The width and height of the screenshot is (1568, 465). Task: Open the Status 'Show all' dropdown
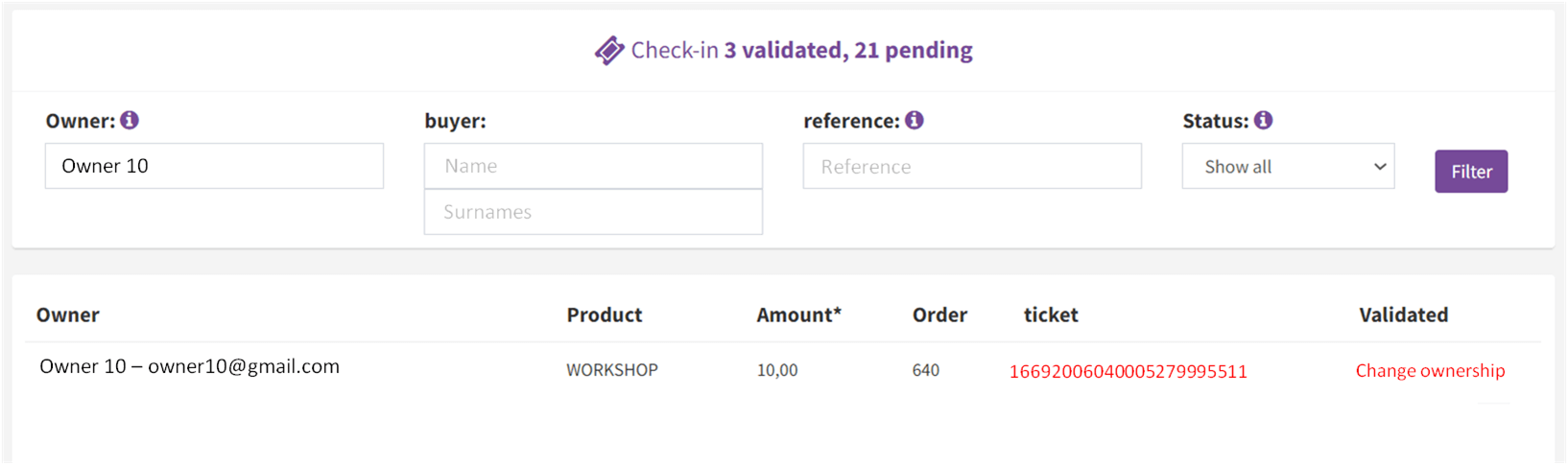tap(1288, 166)
